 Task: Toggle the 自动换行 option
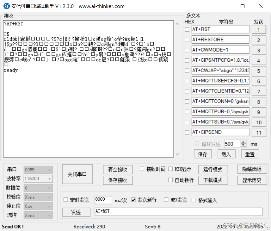tap(170, 180)
